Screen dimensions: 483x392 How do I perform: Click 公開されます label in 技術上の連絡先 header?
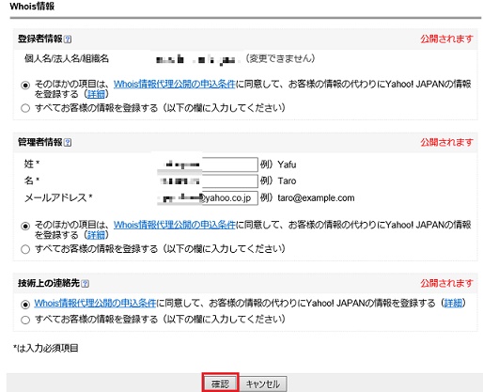446,283
